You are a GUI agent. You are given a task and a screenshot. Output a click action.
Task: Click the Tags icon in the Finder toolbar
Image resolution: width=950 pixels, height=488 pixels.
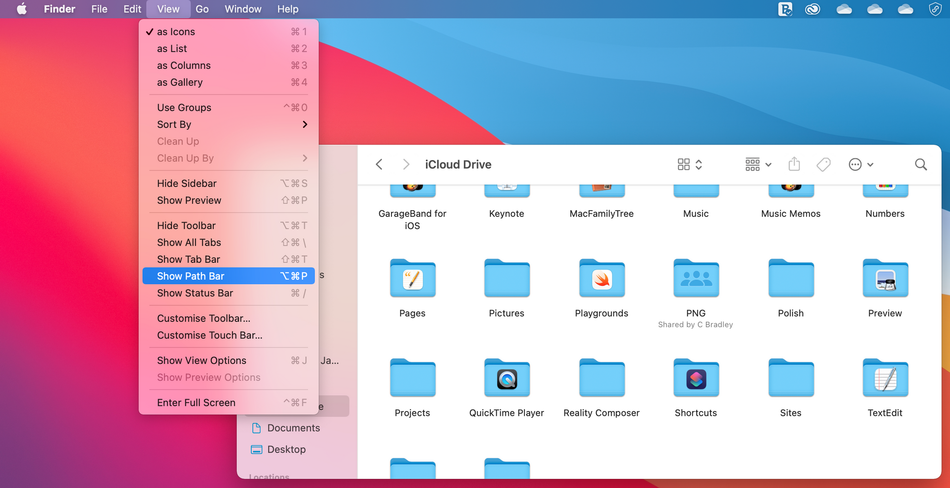tap(823, 164)
